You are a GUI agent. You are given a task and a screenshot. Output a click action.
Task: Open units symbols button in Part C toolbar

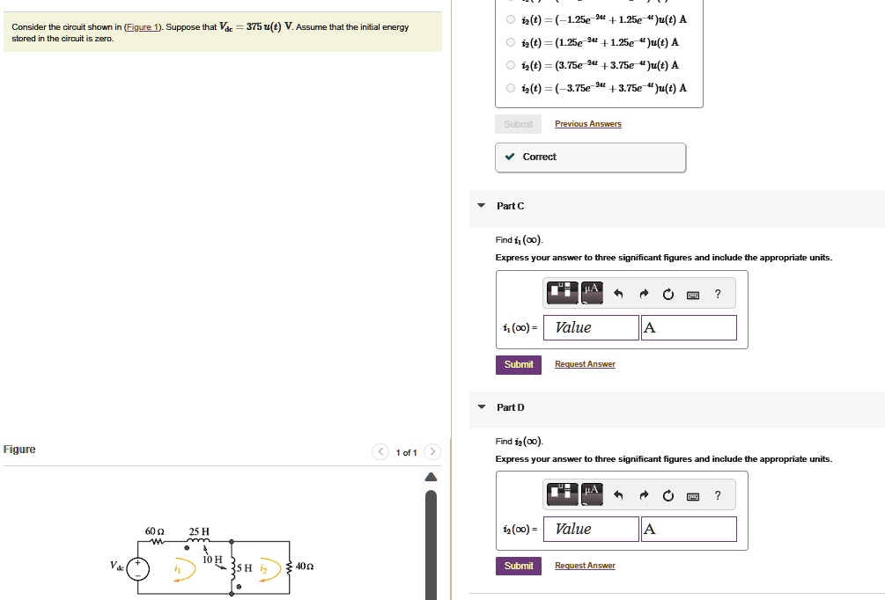[592, 293]
